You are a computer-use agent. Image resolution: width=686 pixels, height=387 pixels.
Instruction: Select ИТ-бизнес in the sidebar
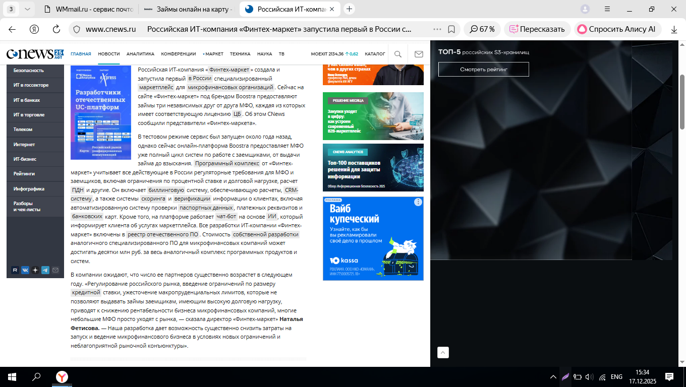click(35, 159)
